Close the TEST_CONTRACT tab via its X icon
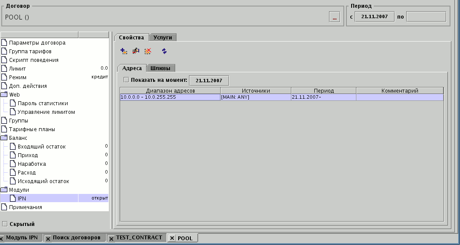 tap(111, 238)
